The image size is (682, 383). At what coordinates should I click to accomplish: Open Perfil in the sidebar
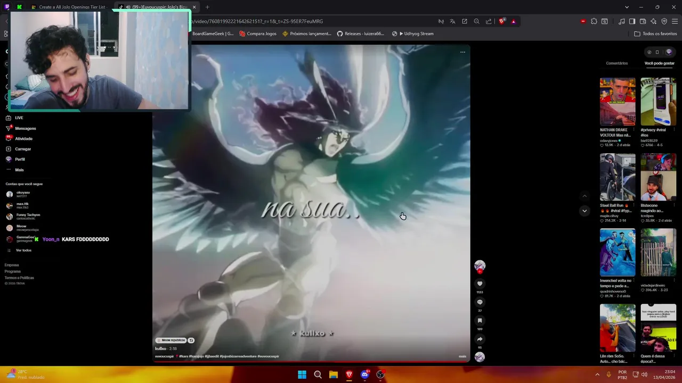[15, 159]
